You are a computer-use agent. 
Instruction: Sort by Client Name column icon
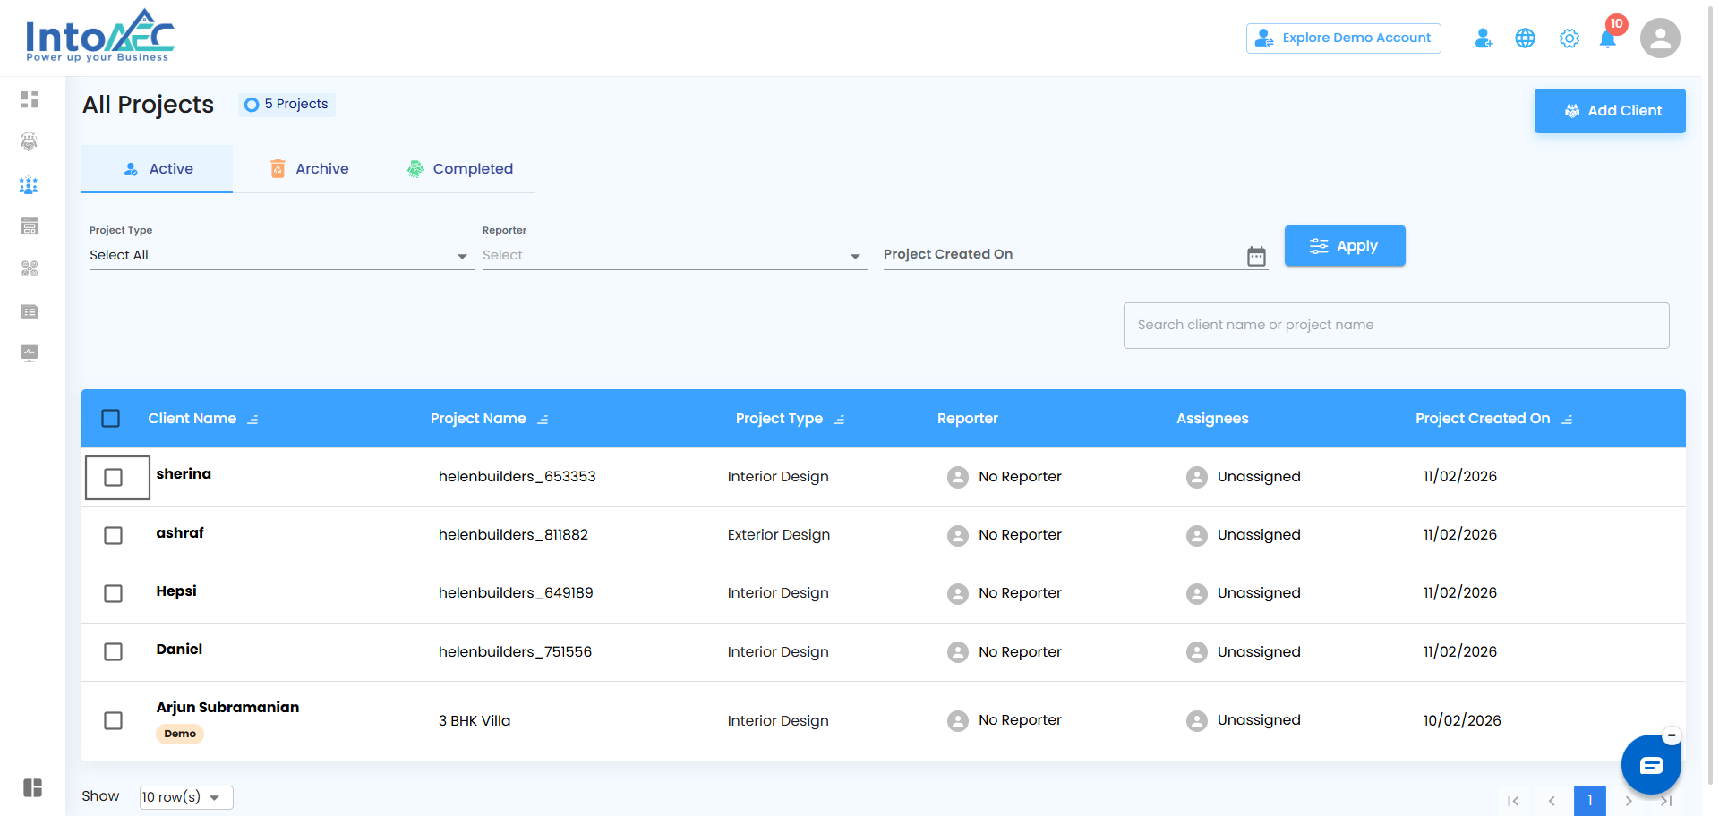point(252,420)
